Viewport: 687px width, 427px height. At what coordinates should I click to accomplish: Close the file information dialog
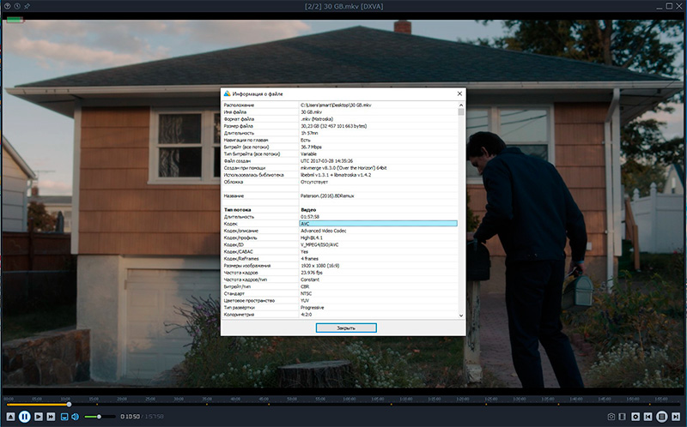(x=459, y=93)
